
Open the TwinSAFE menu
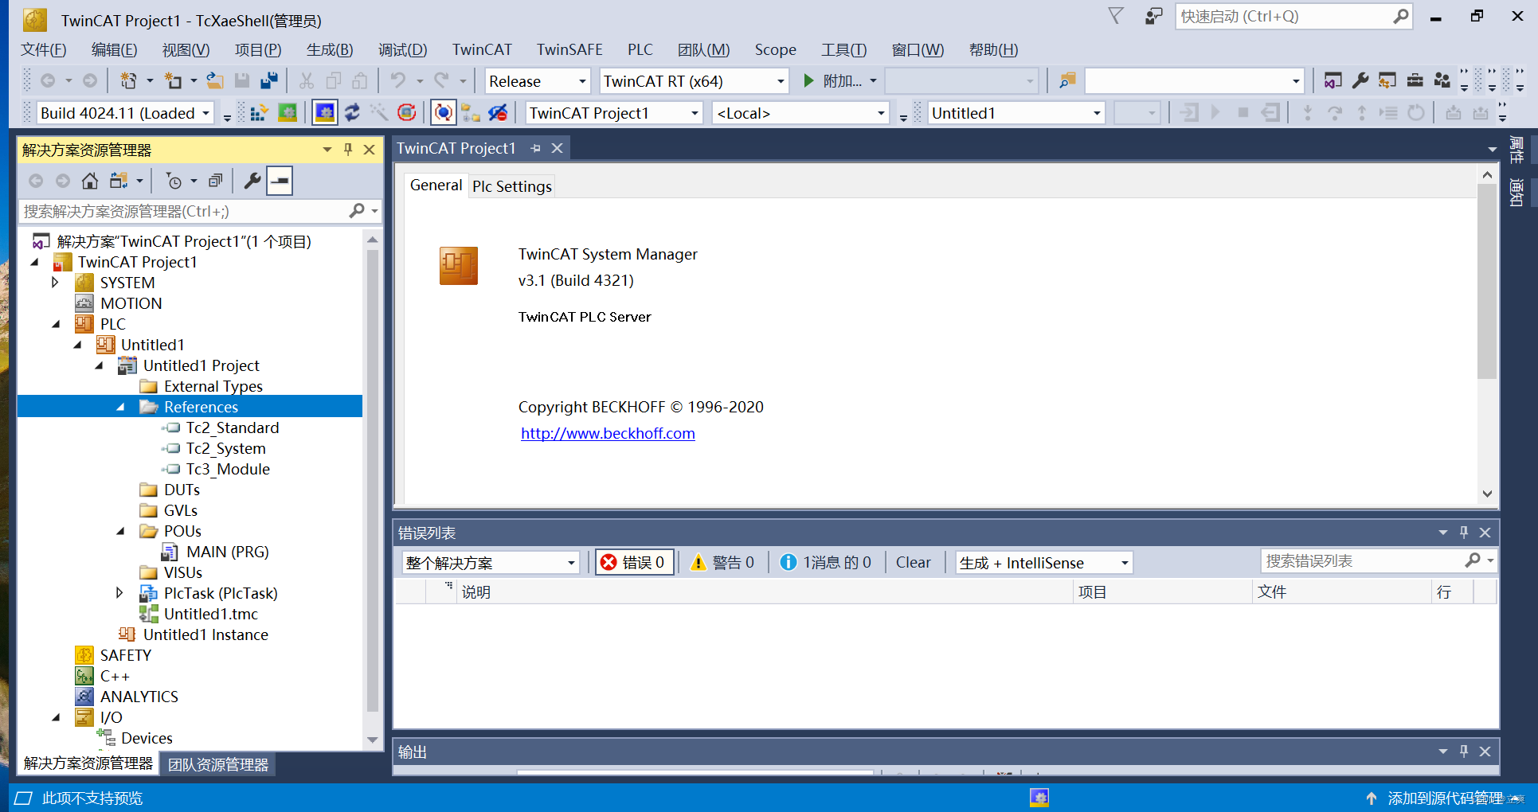[x=569, y=49]
